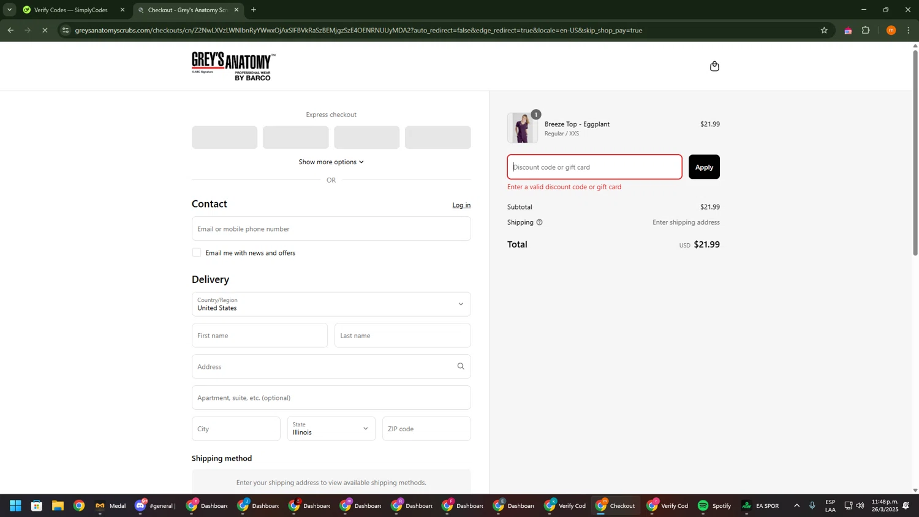
Task: Stop page loading with the X button
Action: pyautogui.click(x=45, y=30)
